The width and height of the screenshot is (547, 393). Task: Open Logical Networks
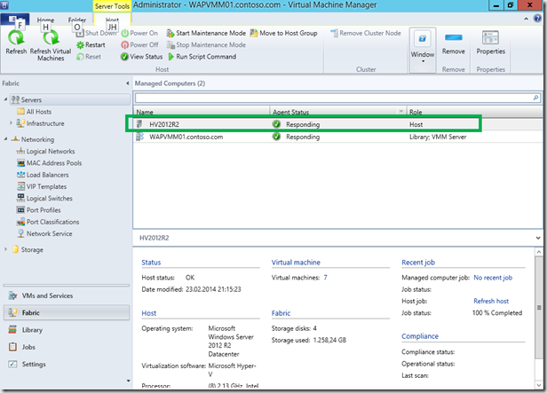pyautogui.click(x=45, y=151)
